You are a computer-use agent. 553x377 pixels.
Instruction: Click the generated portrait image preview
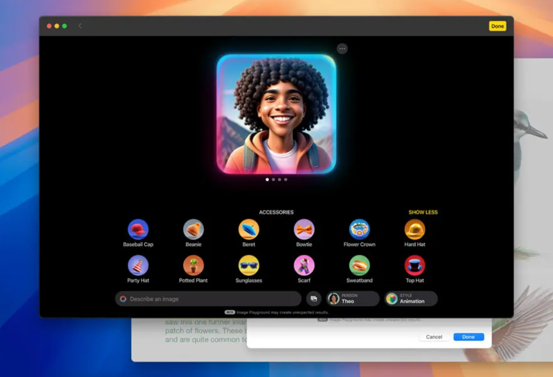(276, 114)
